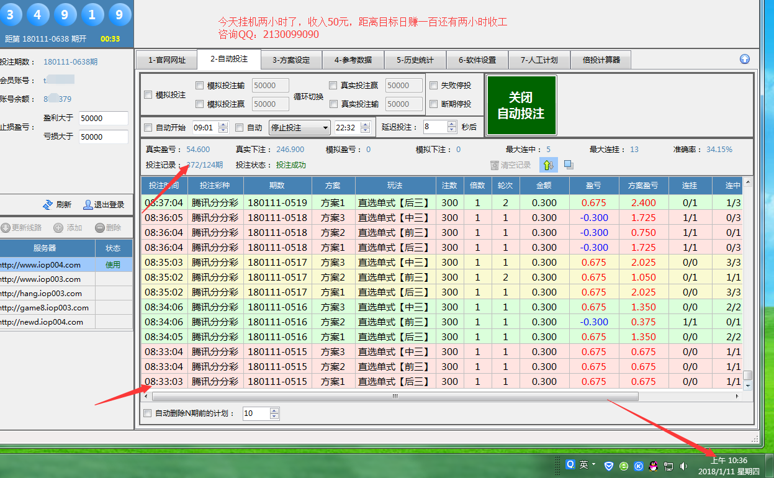Click the green up-down sort arrows icon
774x478 pixels.
[548, 165]
